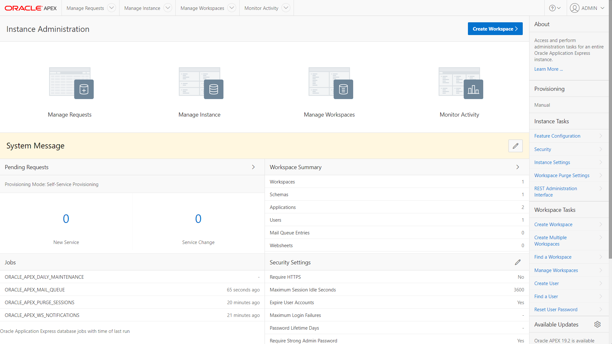Screen dimensions: 612x344
Task: Expand the Manage Workspaces dropdown arrow
Action: pos(232,8)
